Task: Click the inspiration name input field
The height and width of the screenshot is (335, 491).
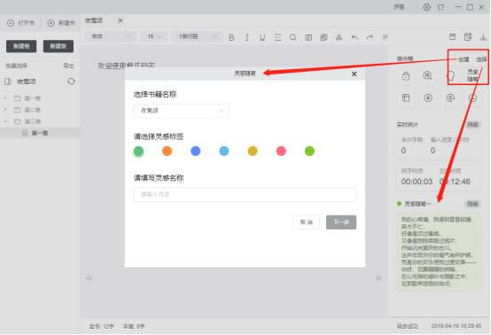Action: click(x=245, y=194)
